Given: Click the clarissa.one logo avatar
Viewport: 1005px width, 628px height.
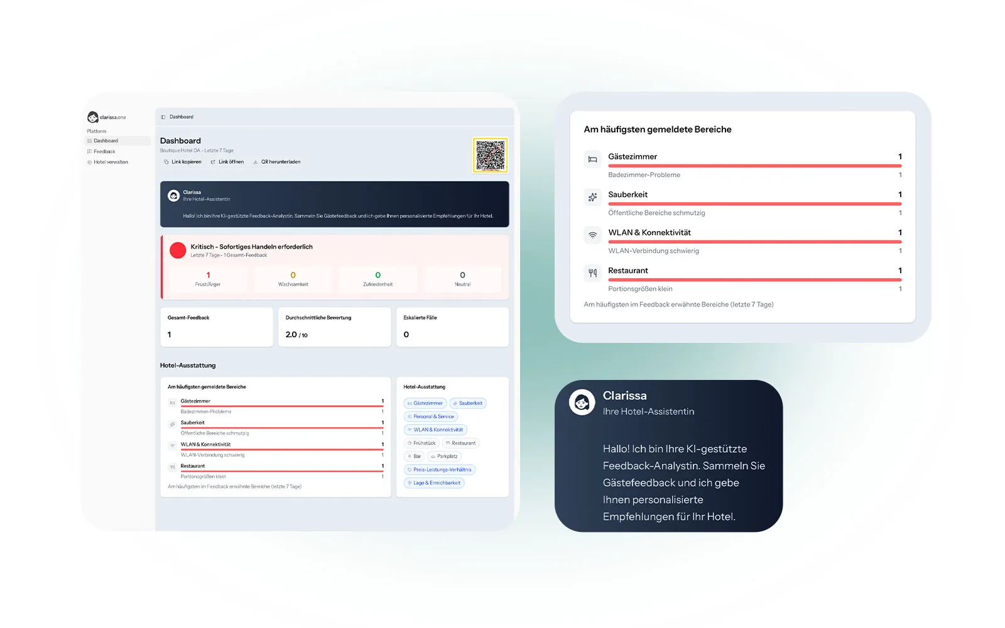Looking at the screenshot, I should pyautogui.click(x=92, y=117).
